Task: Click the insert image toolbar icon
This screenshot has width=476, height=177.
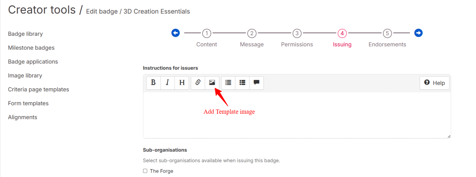Action: 212,83
